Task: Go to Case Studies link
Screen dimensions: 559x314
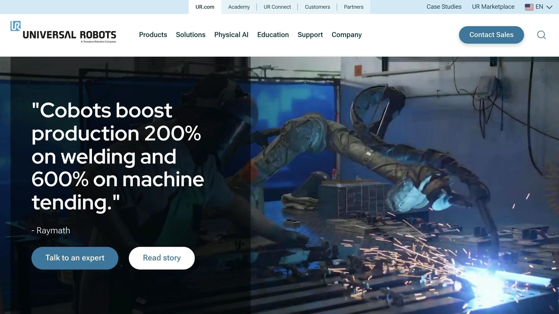Action: point(444,7)
